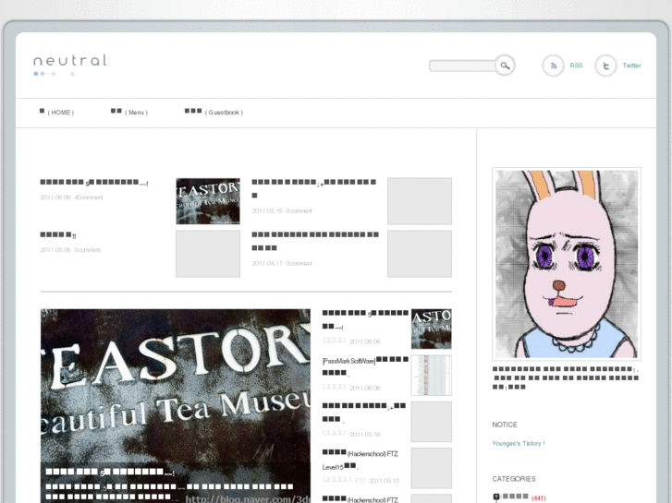
Task: Click the NOTICE heading
Action: tap(505, 425)
